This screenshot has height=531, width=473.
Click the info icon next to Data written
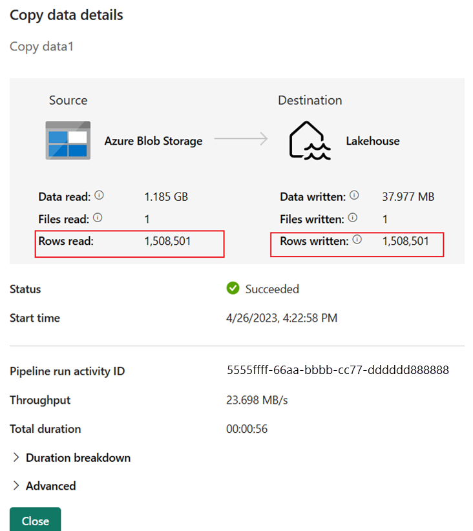coord(354,195)
